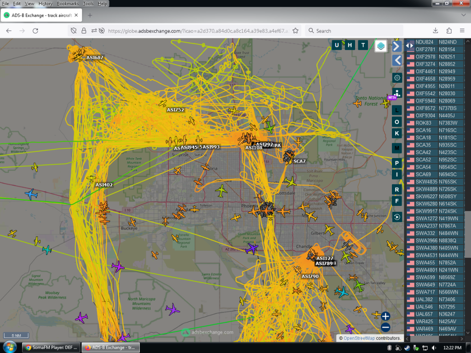
Task: Open the Firefox hamburger application menu
Action: tap(462, 31)
